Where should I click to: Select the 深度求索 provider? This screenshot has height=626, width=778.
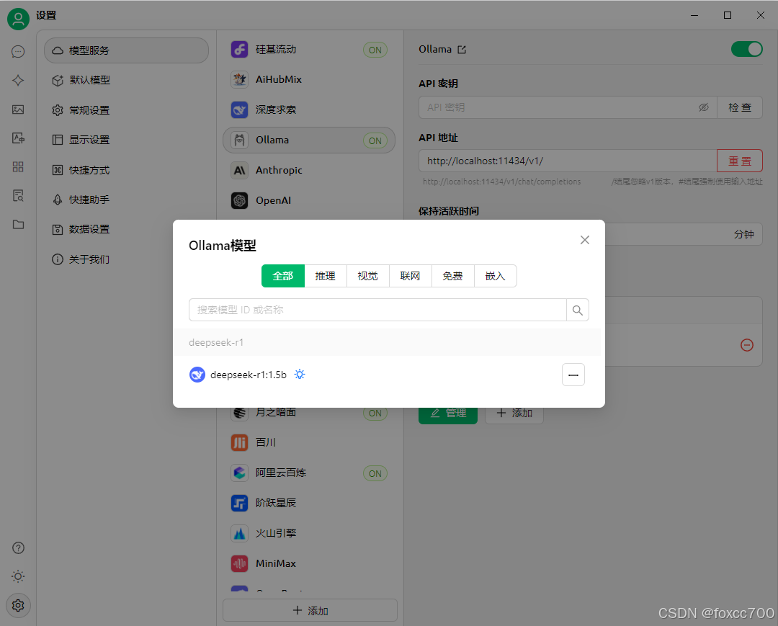click(309, 109)
